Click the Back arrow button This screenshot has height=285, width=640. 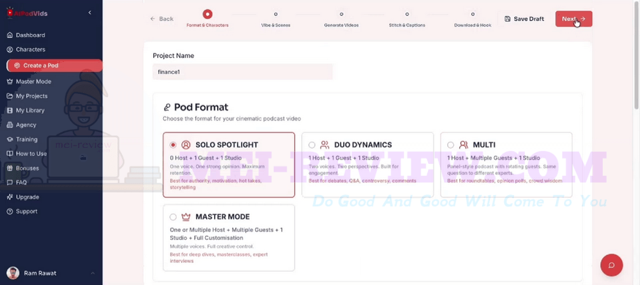(x=161, y=19)
